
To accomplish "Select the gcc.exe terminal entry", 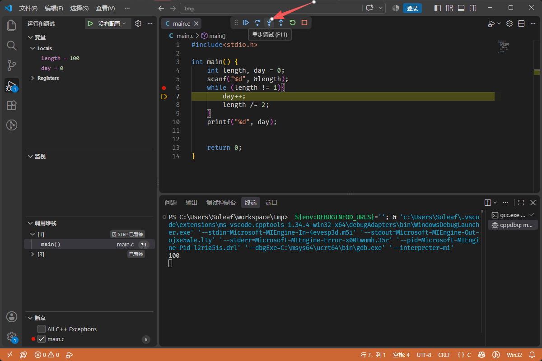I will 513,215.
